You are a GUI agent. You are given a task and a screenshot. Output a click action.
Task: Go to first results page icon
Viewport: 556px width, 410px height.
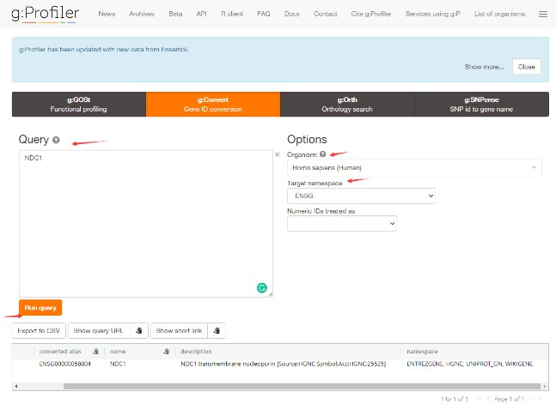pyautogui.click(x=480, y=399)
